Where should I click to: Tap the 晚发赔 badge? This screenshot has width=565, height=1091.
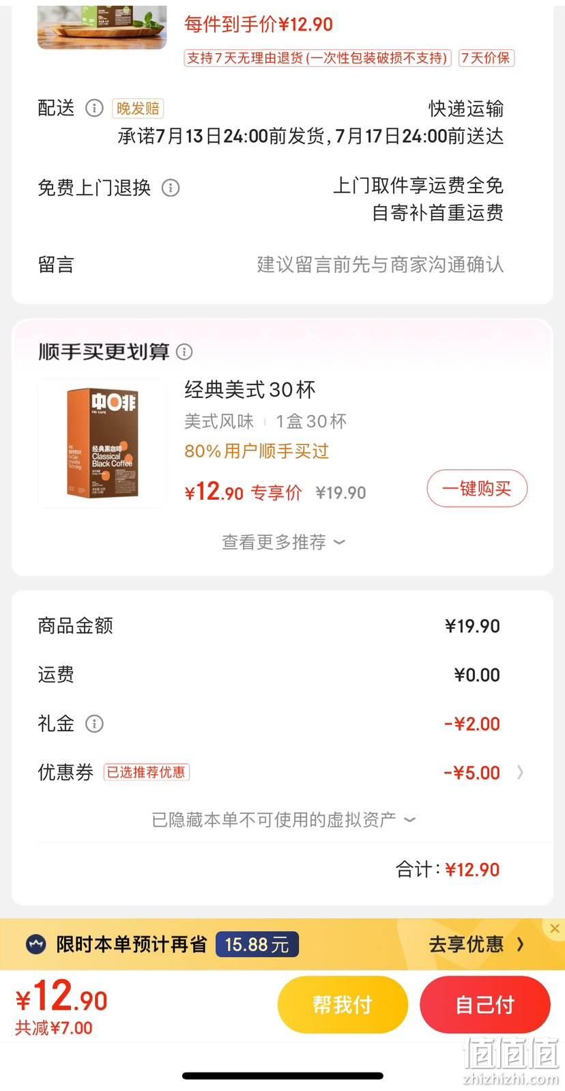(138, 109)
